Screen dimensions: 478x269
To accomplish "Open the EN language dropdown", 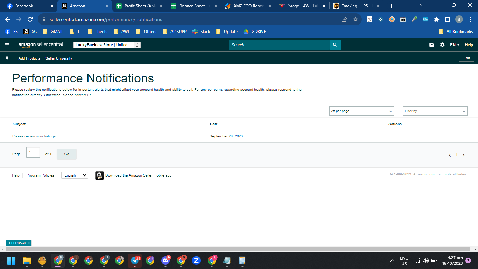I will click(x=455, y=45).
